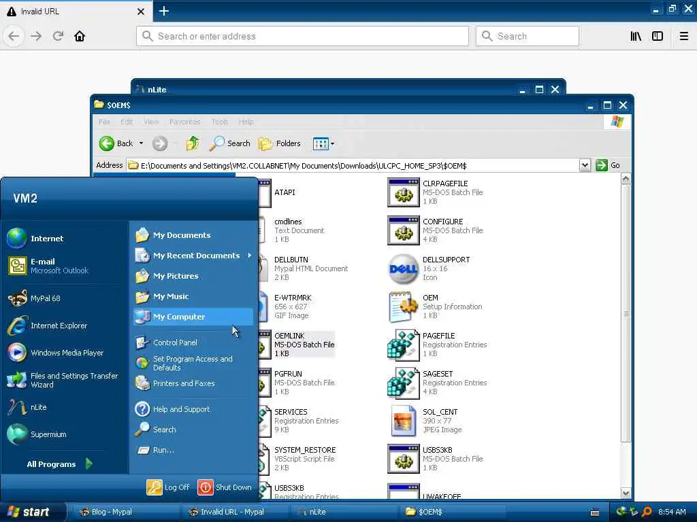Click the clock in system tray
The height and width of the screenshot is (522, 697).
point(672,512)
